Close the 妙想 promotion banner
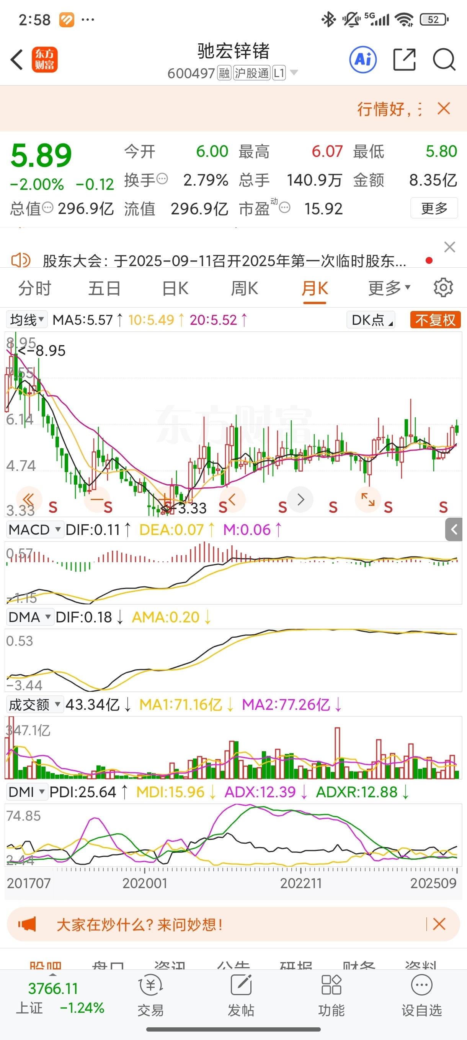This screenshot has height=1040, width=467. pyautogui.click(x=439, y=924)
